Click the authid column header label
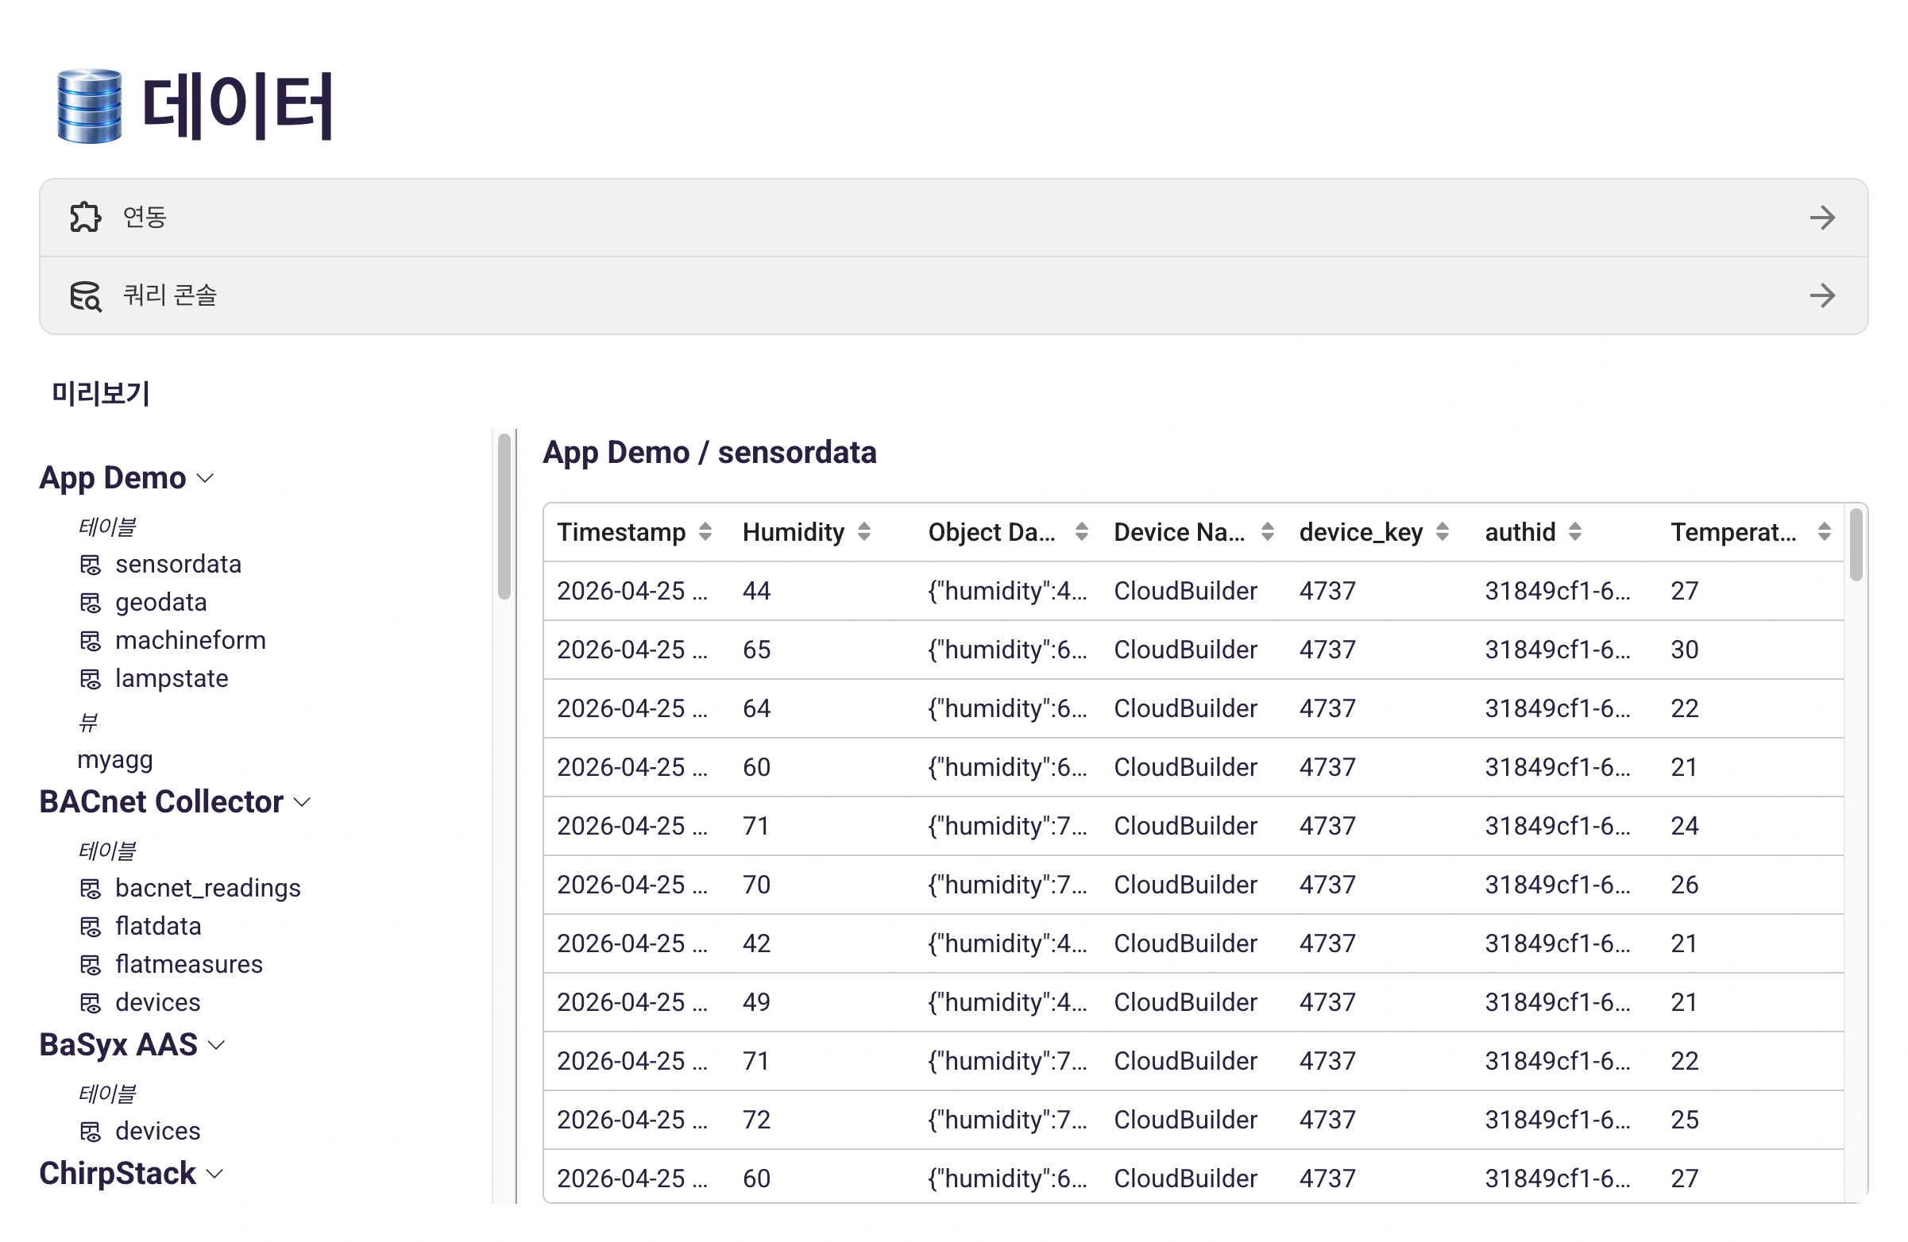The width and height of the screenshot is (1908, 1242). click(1520, 532)
